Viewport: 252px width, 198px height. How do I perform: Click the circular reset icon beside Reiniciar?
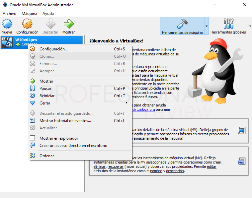point(33,96)
